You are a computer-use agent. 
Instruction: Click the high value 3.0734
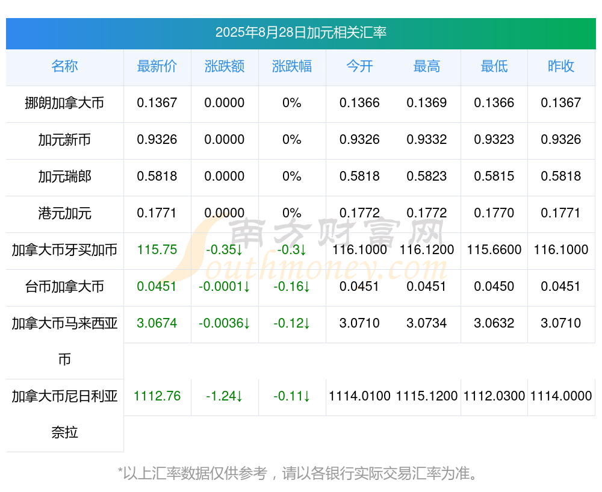click(x=427, y=323)
